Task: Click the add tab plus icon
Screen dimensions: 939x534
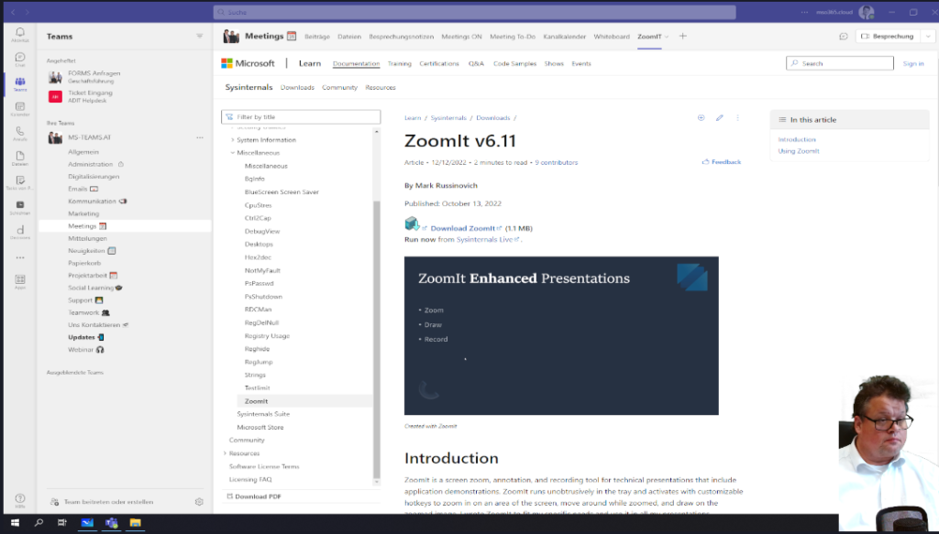Action: click(682, 36)
